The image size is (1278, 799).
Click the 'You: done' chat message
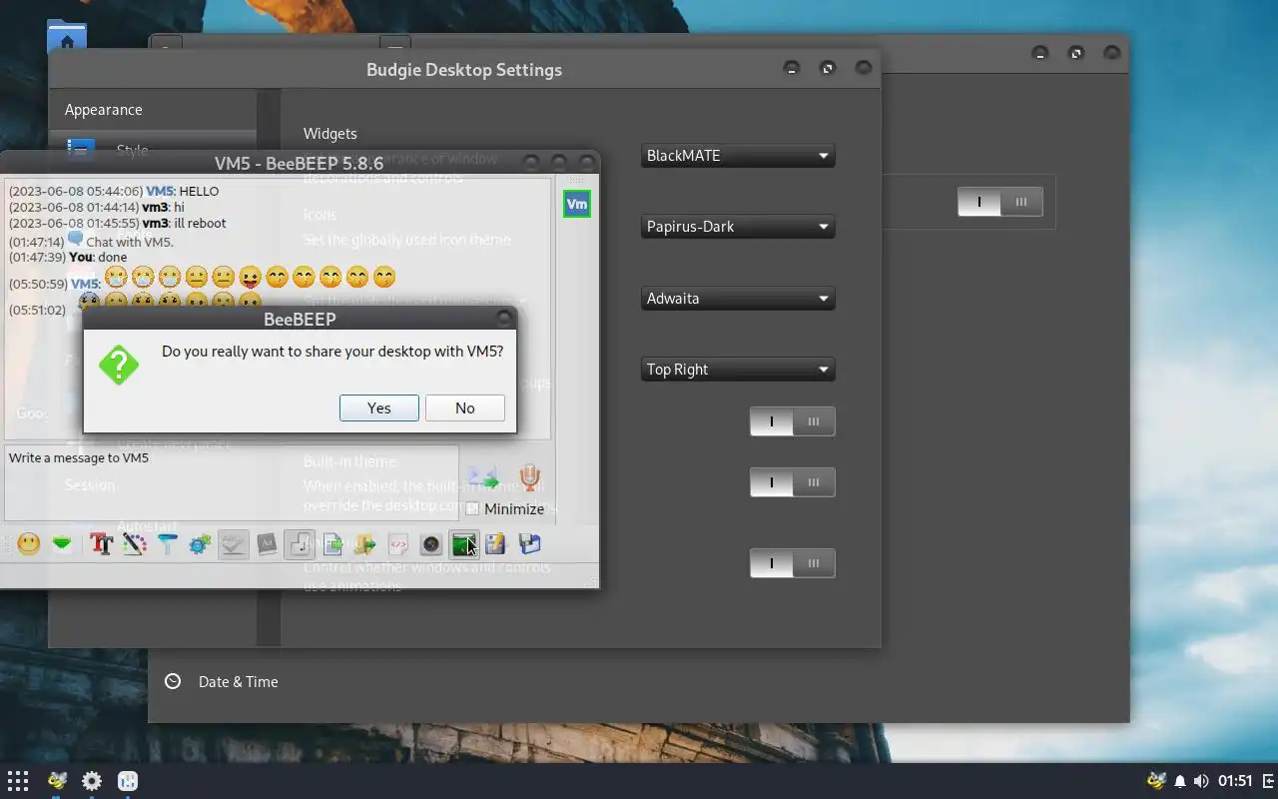coord(68,257)
